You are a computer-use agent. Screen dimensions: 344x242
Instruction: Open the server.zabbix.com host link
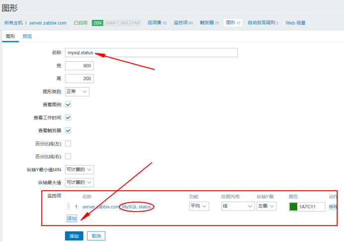coord(48,23)
